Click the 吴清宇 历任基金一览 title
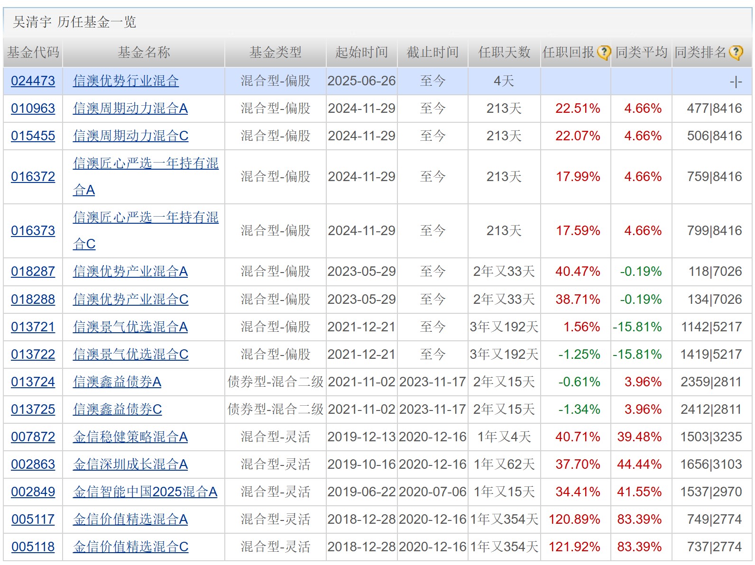Image resolution: width=755 pixels, height=565 pixels. 74,22
